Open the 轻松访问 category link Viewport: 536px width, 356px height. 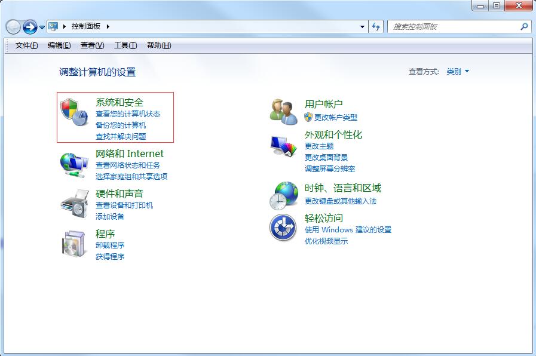[324, 218]
